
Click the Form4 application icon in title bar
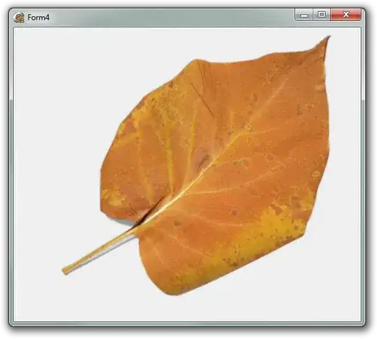19,17
